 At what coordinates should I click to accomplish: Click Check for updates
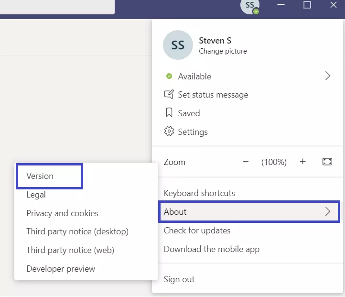197,231
